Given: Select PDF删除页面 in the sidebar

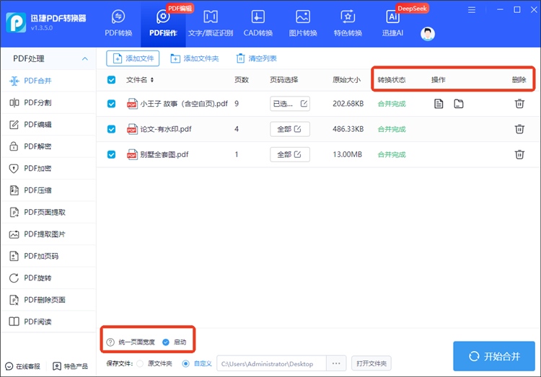Looking at the screenshot, I should coord(48,300).
